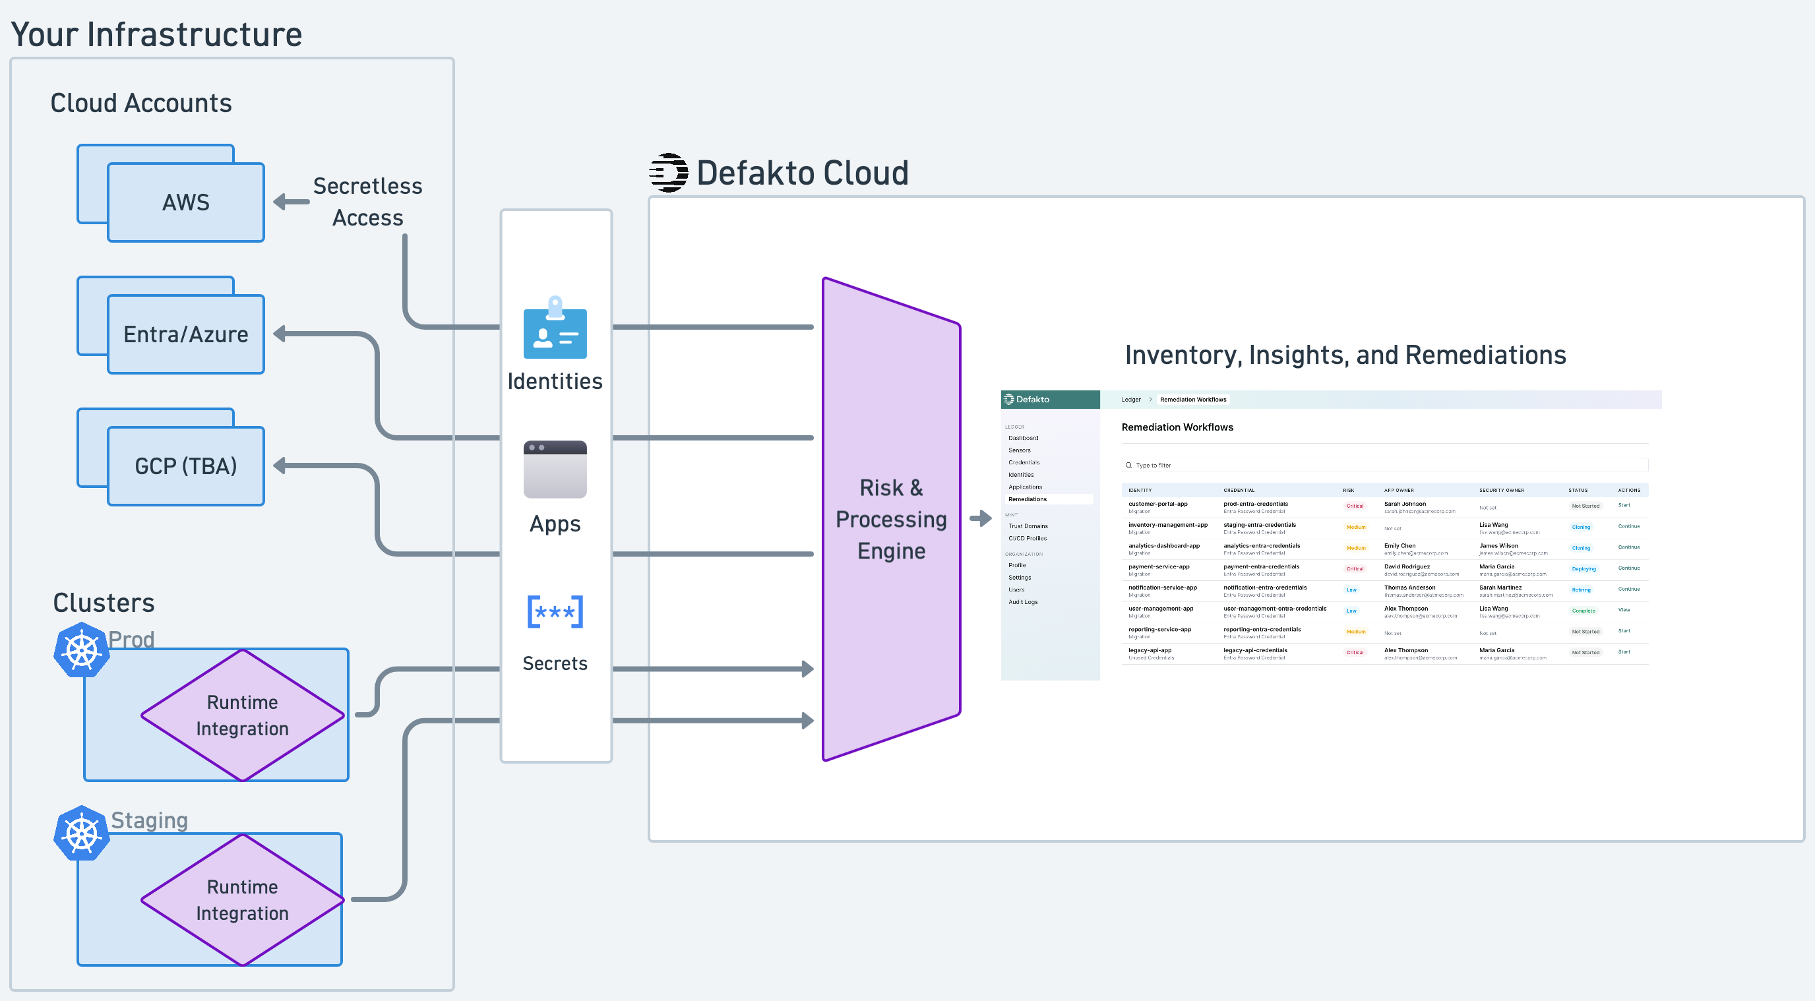Click the Defakto logo in dashboard header
This screenshot has height=1001, width=1815.
[1028, 400]
